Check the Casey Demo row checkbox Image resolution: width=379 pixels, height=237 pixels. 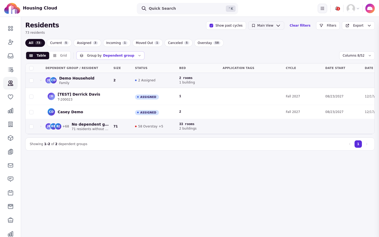(31, 112)
